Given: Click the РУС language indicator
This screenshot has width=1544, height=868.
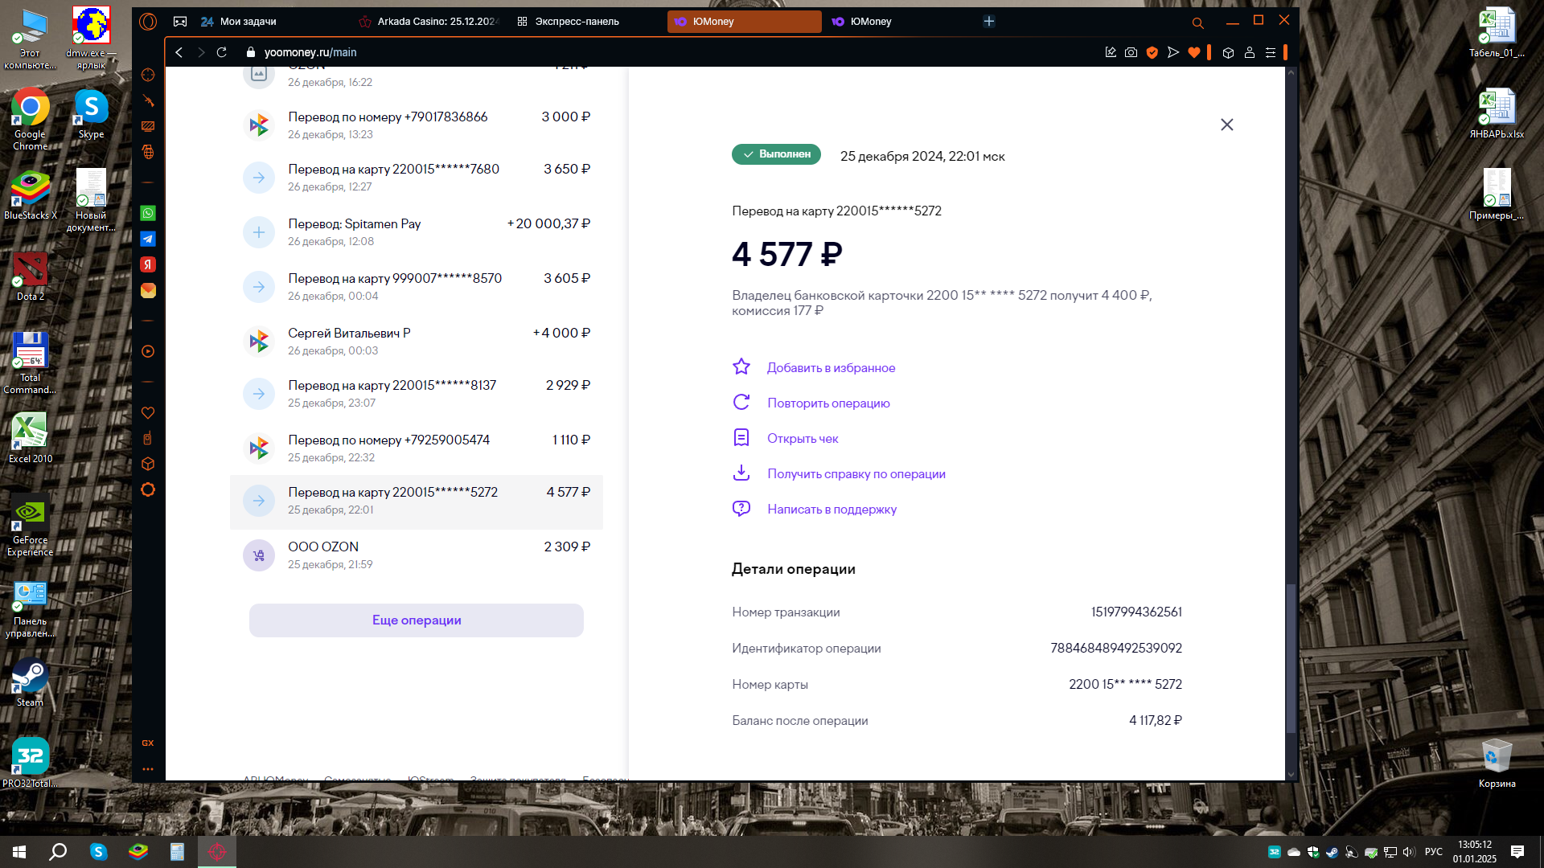Looking at the screenshot, I should point(1434,852).
